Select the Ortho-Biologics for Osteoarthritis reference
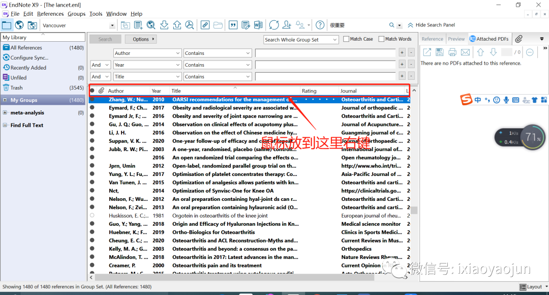This screenshot has height=295, width=549. point(250,232)
